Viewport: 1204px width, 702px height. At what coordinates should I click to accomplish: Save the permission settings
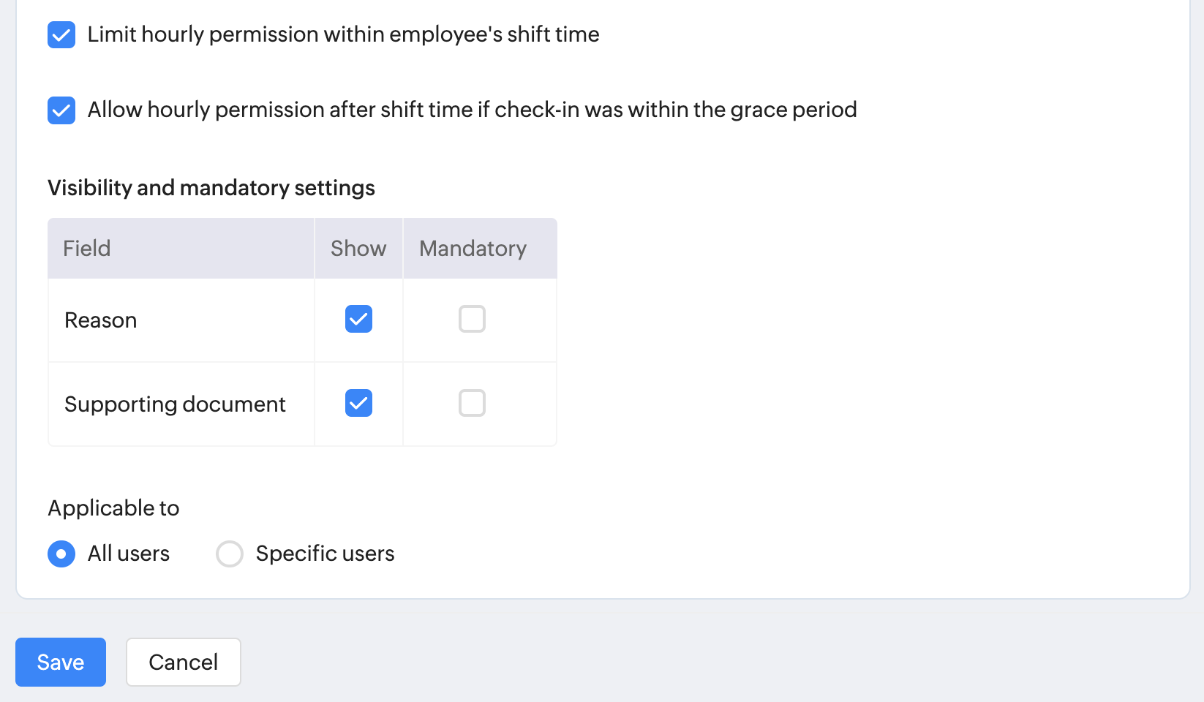(x=61, y=662)
